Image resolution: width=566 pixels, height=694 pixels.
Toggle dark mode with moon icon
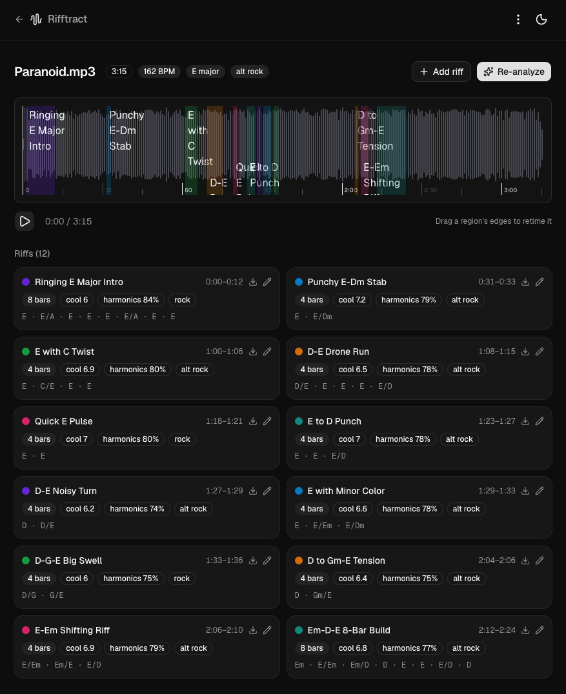pos(541,19)
